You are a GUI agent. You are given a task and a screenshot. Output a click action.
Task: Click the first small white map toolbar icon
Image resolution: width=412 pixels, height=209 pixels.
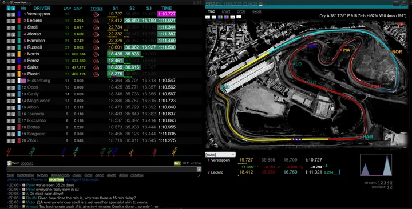click(208, 17)
